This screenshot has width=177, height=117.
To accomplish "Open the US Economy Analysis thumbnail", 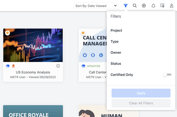I will tap(33, 45).
